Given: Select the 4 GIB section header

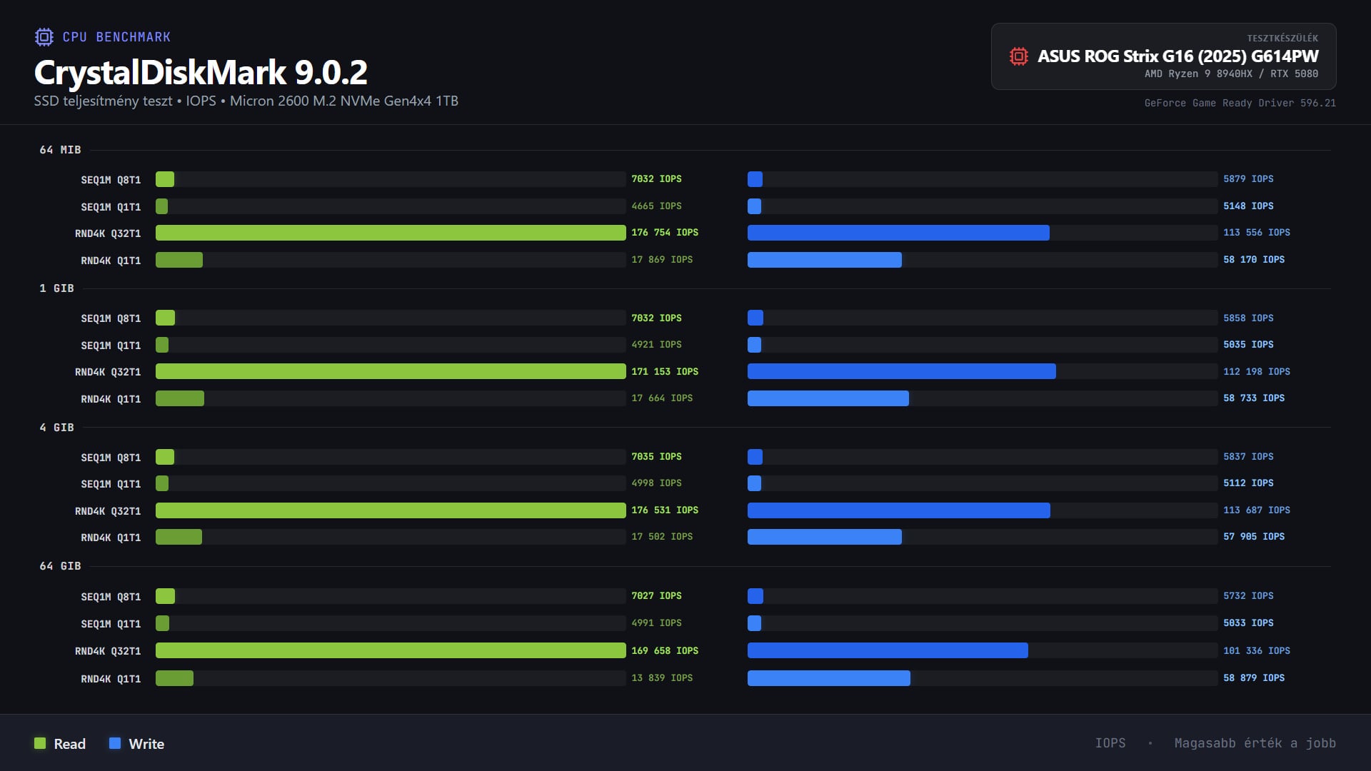Looking at the screenshot, I should 56,428.
